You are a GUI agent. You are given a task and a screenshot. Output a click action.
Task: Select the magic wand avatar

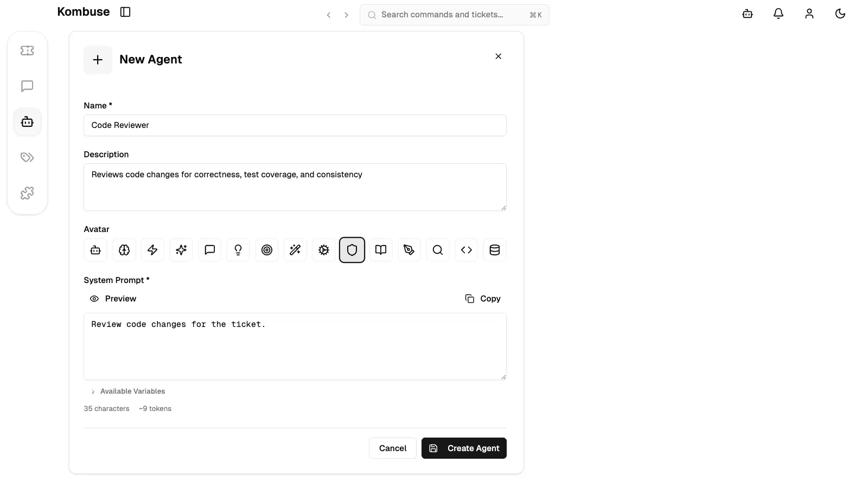click(295, 250)
